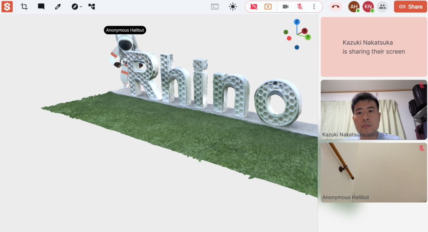Viewport: 428px width, 232px height.
Task: Click the KN participant avatar
Action: (368, 7)
